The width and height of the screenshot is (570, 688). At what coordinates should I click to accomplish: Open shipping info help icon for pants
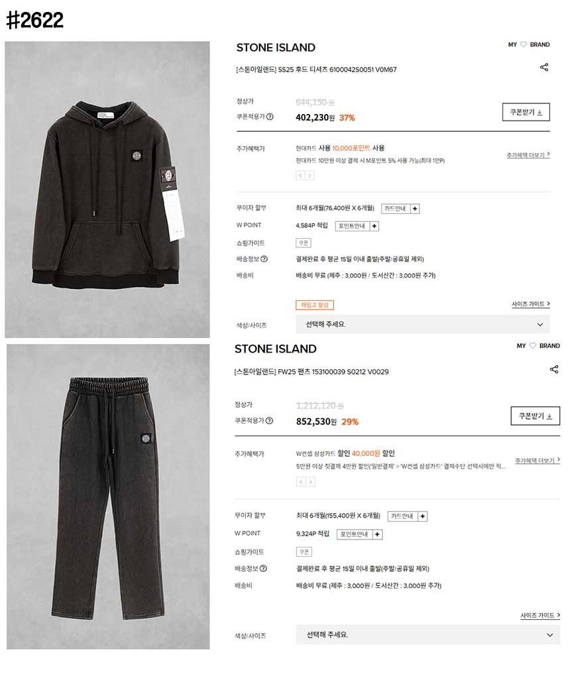(x=263, y=569)
